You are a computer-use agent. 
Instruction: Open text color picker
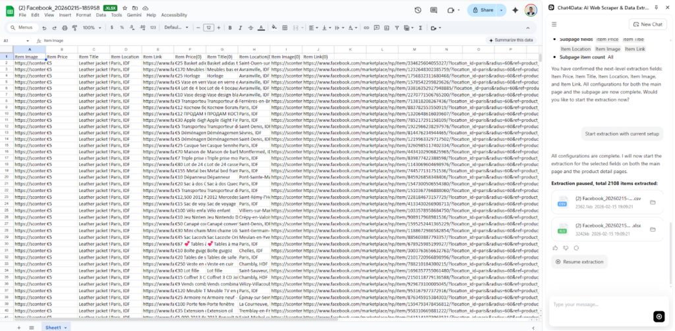coord(261,28)
